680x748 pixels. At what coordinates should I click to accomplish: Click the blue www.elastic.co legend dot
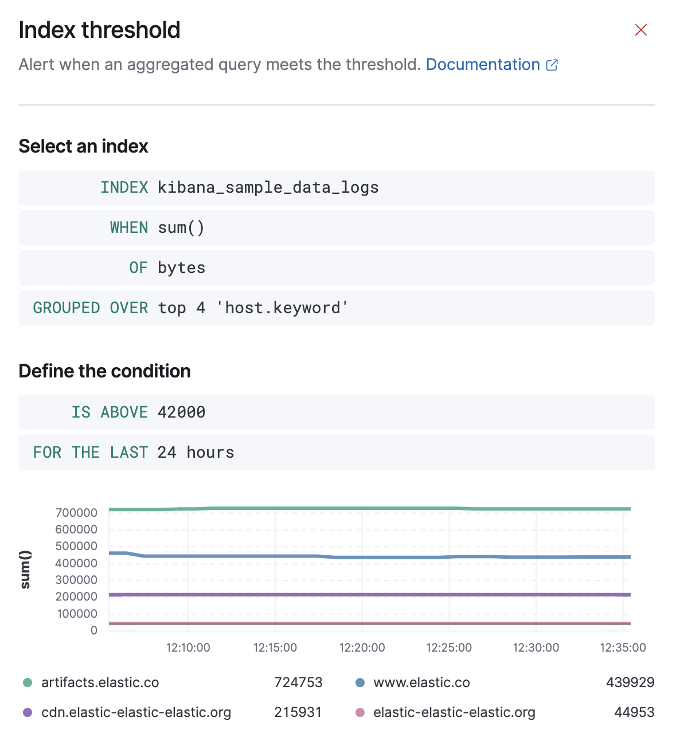[359, 682]
